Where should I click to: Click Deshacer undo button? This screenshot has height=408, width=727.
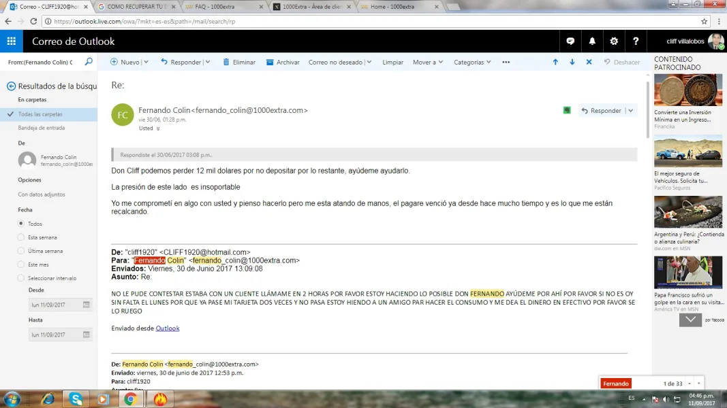coord(622,62)
